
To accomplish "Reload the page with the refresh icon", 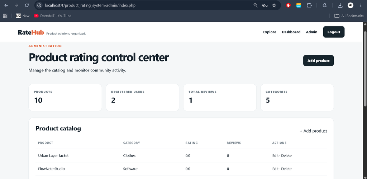I will click(27, 5).
